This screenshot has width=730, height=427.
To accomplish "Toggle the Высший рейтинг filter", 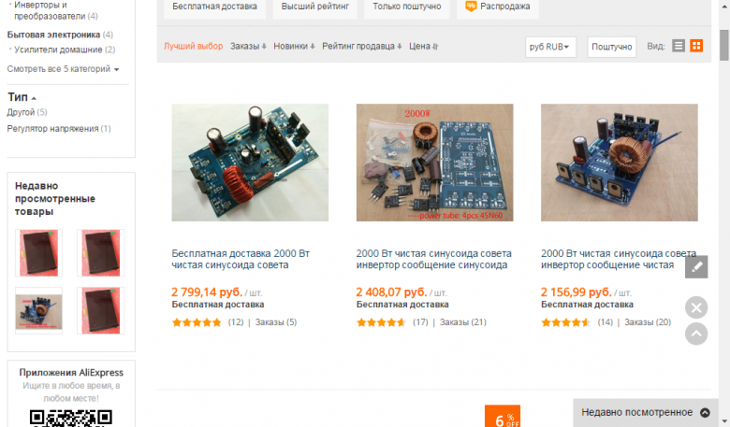I will click(x=315, y=7).
